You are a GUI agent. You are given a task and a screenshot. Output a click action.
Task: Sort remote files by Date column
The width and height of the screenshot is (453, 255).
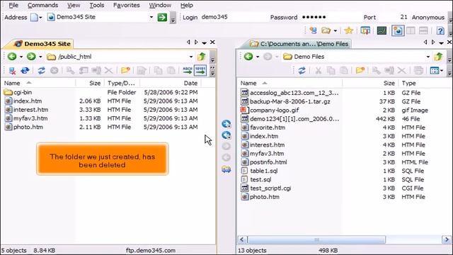[x=171, y=84]
